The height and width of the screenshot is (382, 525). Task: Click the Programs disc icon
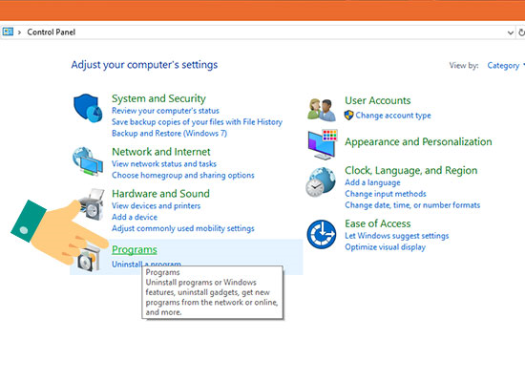89,259
